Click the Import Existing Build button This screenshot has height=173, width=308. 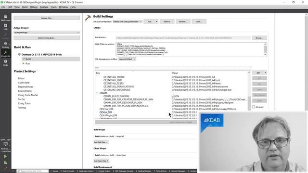pyautogui.click(x=47, y=38)
